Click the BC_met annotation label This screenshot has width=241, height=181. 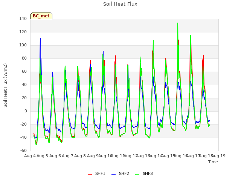[x=41, y=16]
